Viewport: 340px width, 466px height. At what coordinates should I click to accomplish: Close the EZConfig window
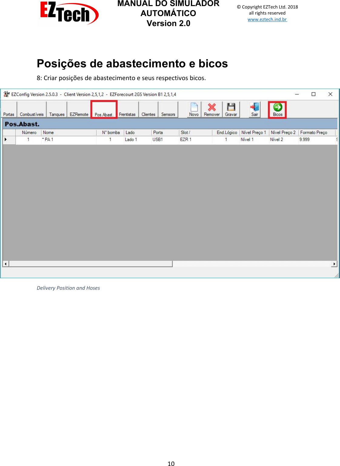330,94
